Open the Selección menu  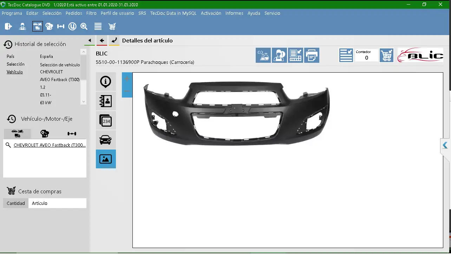(x=52, y=13)
